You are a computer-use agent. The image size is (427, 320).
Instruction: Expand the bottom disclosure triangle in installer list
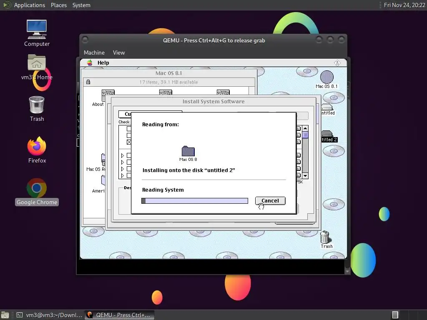pyautogui.click(x=123, y=175)
